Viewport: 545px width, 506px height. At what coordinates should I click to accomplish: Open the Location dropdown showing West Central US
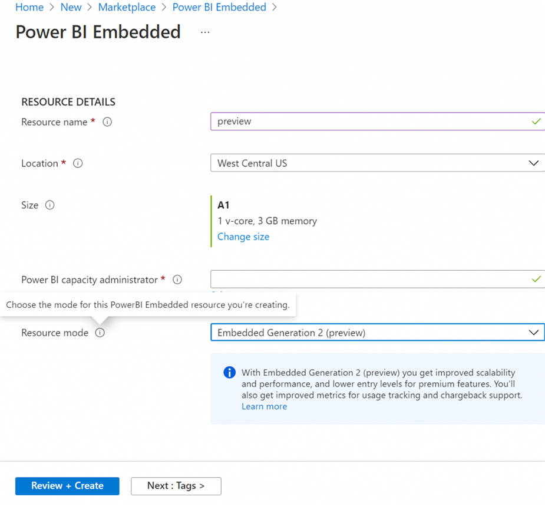click(x=377, y=163)
